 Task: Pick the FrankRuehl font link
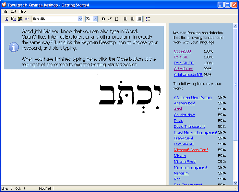[183, 138]
